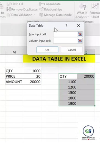Screen dimensions: 100x143
Task: Click the Consolidate icon
Action: [41, 4]
